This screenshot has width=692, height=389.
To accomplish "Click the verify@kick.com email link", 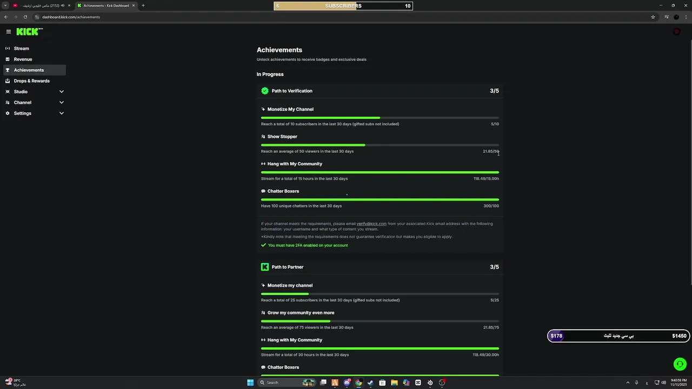I will pyautogui.click(x=371, y=224).
